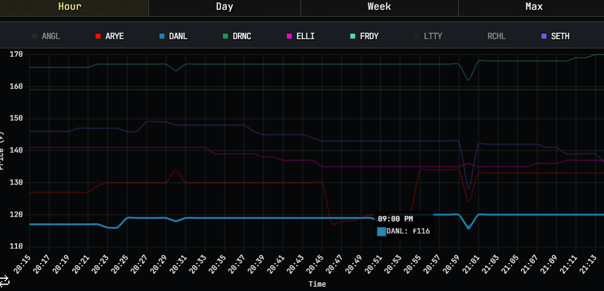This screenshot has width=604, height=291.
Task: Click the green DRNC legend color box
Action: click(225, 36)
